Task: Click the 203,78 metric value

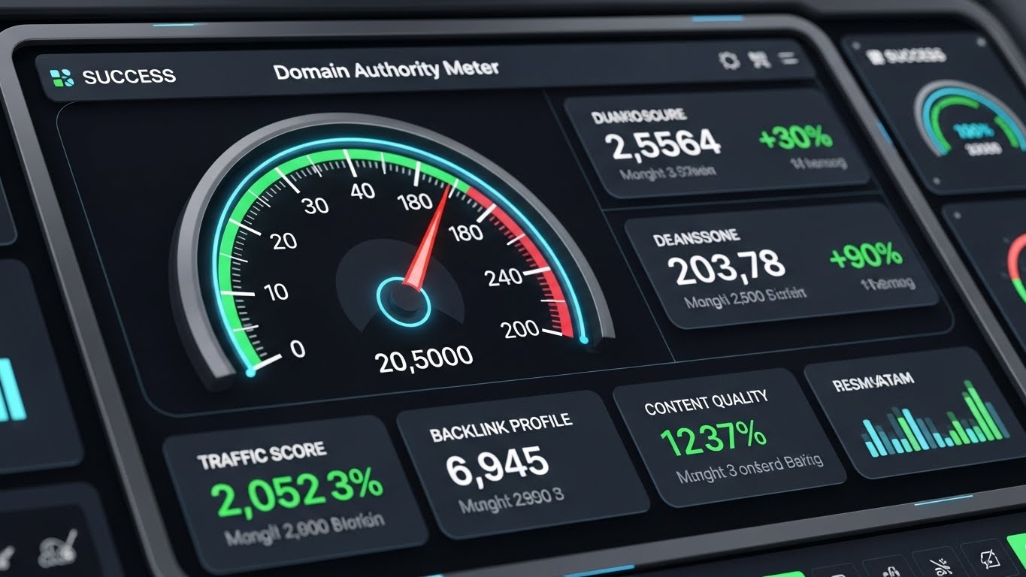Action: [725, 268]
